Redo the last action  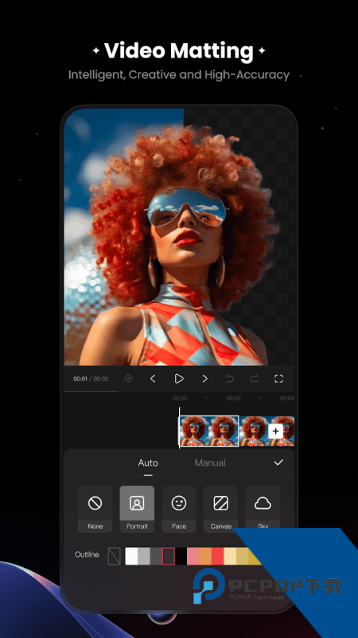coord(254,379)
